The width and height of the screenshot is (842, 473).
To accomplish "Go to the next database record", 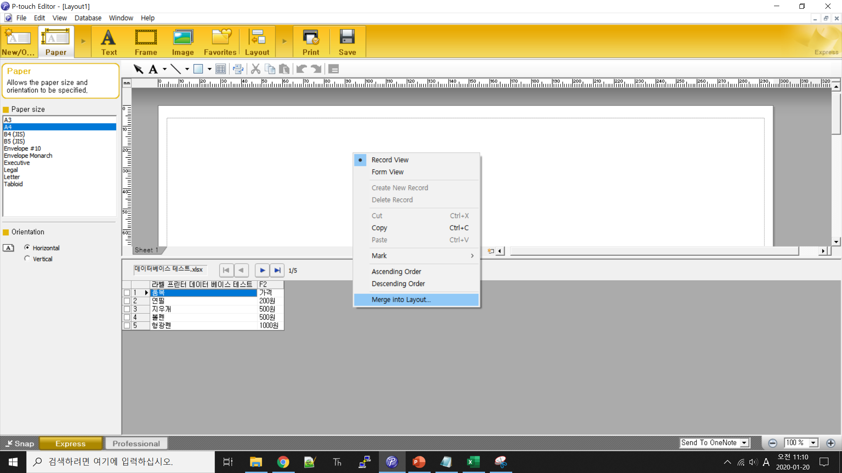I will [262, 270].
